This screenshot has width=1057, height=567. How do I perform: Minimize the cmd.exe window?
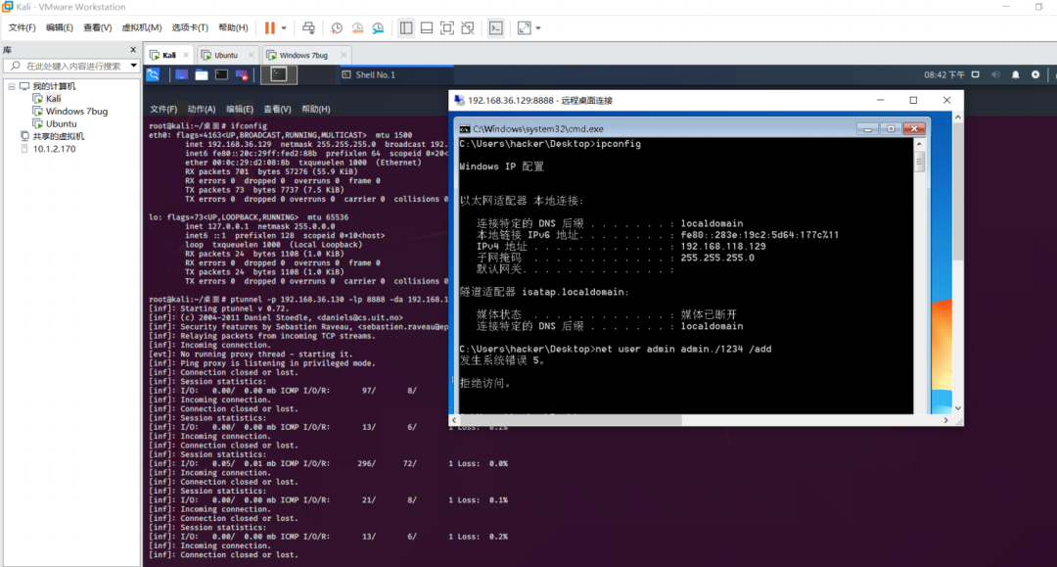pyautogui.click(x=867, y=128)
